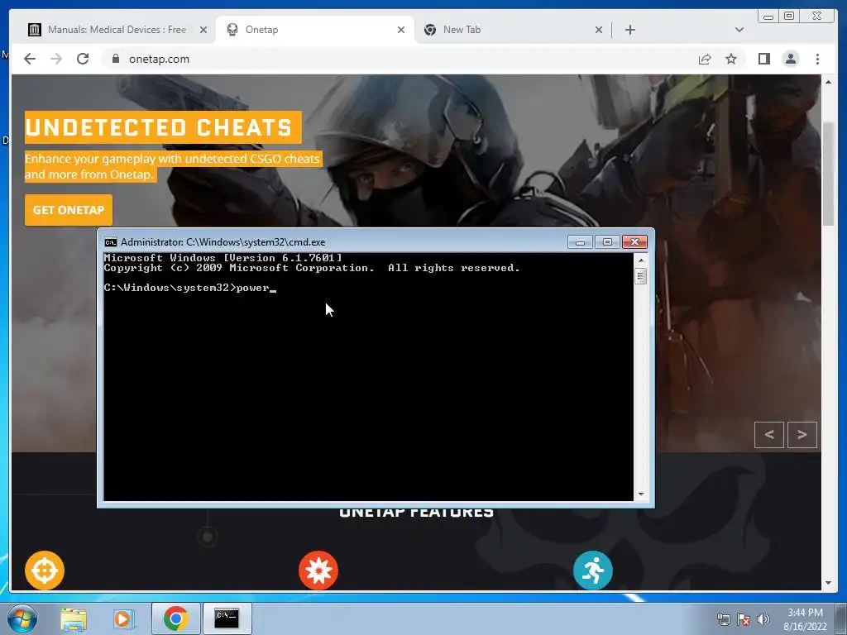
Task: Click the cmd scrollbar up arrow
Action: click(x=641, y=260)
